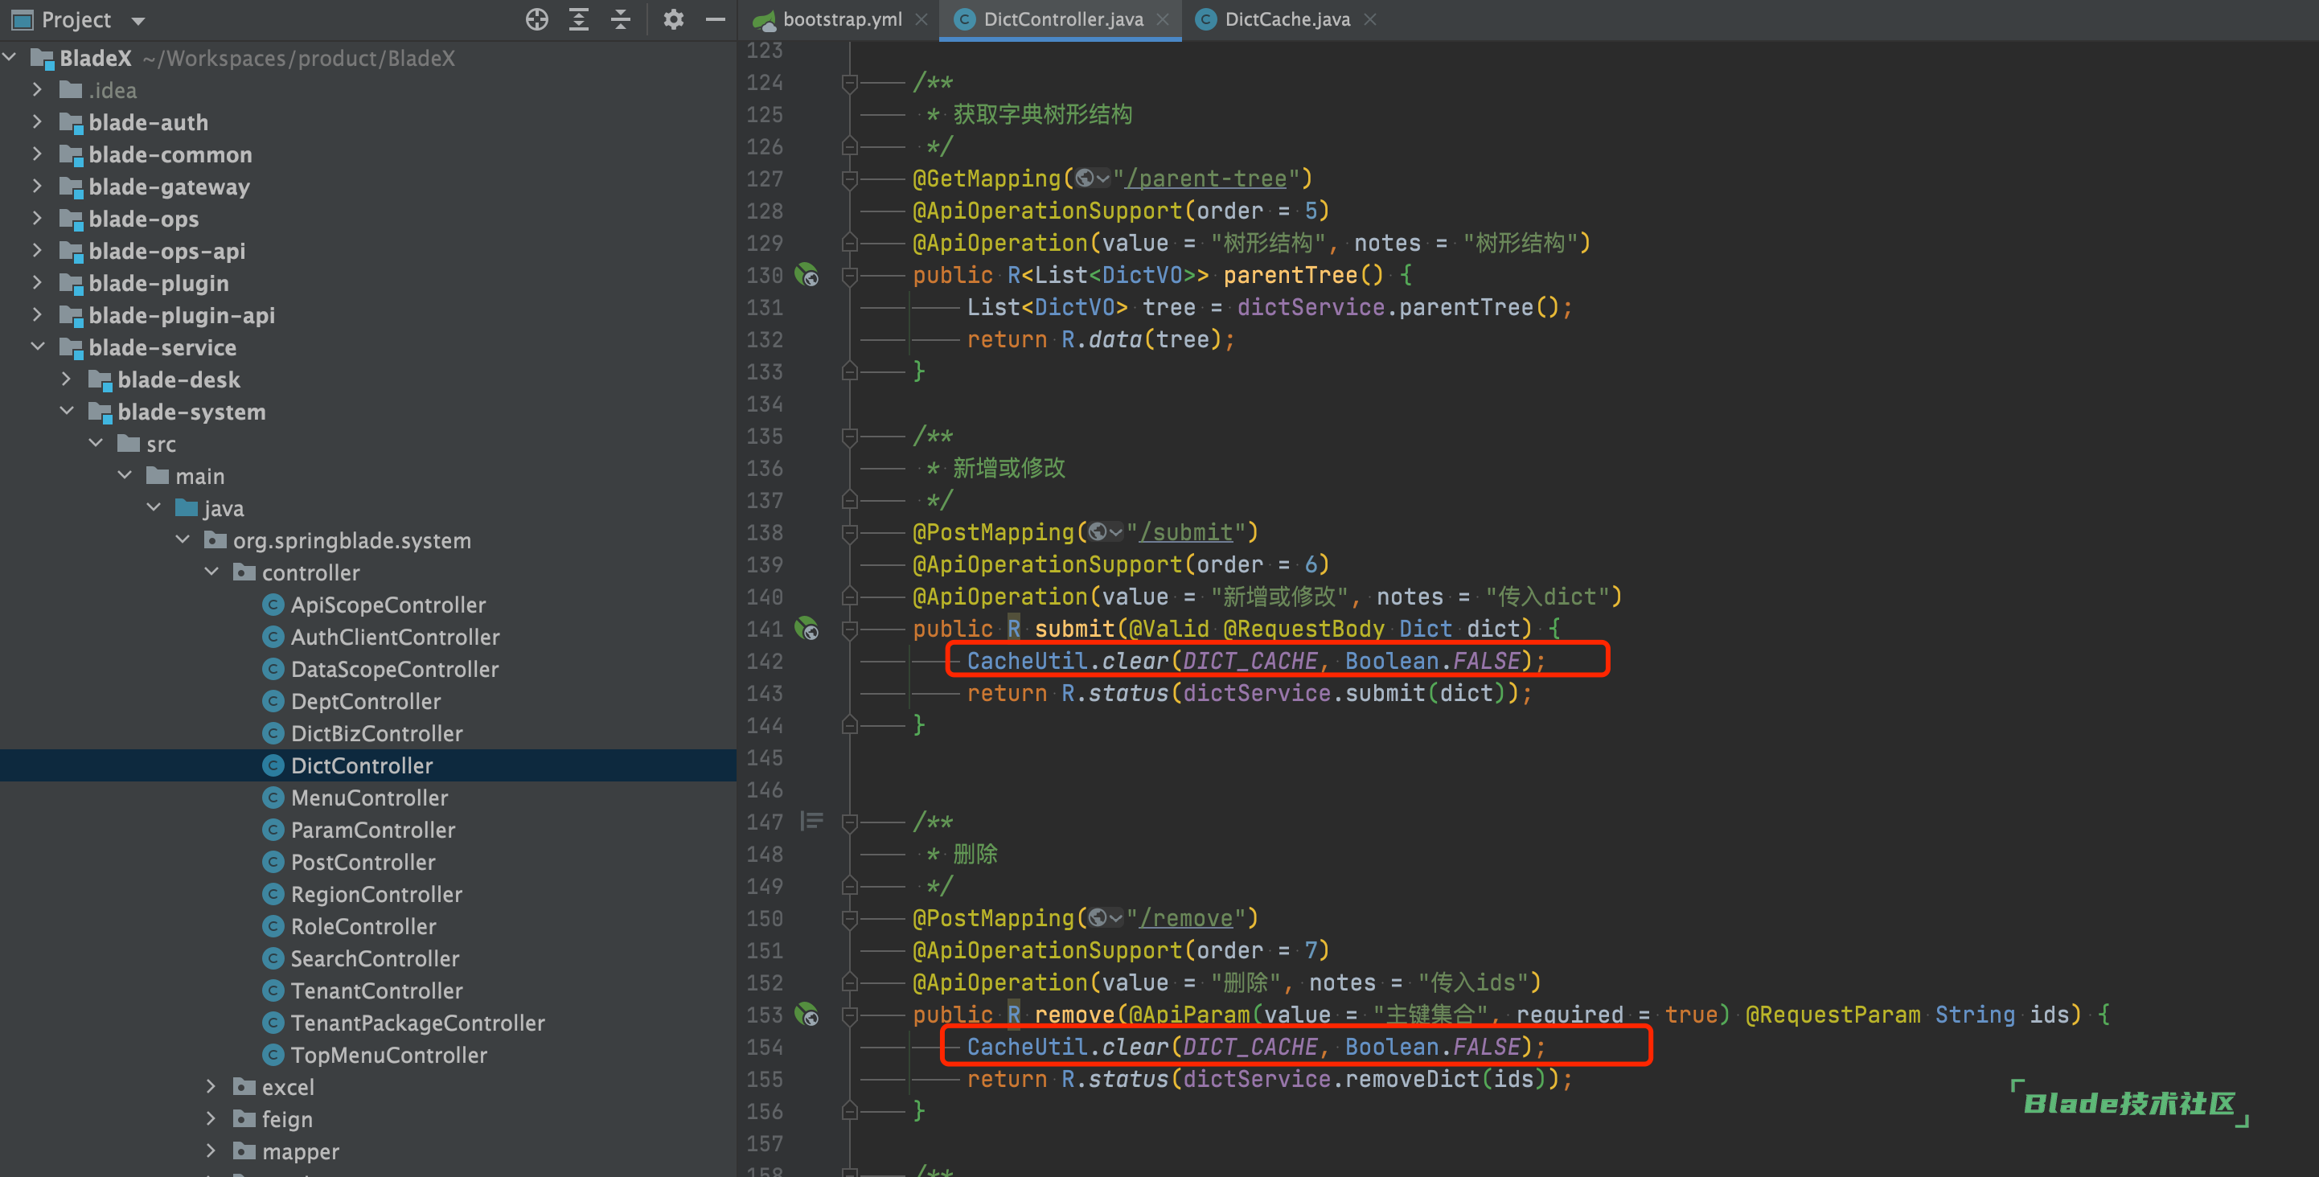Open RegionController class
2319x1177 pixels.
click(x=376, y=893)
